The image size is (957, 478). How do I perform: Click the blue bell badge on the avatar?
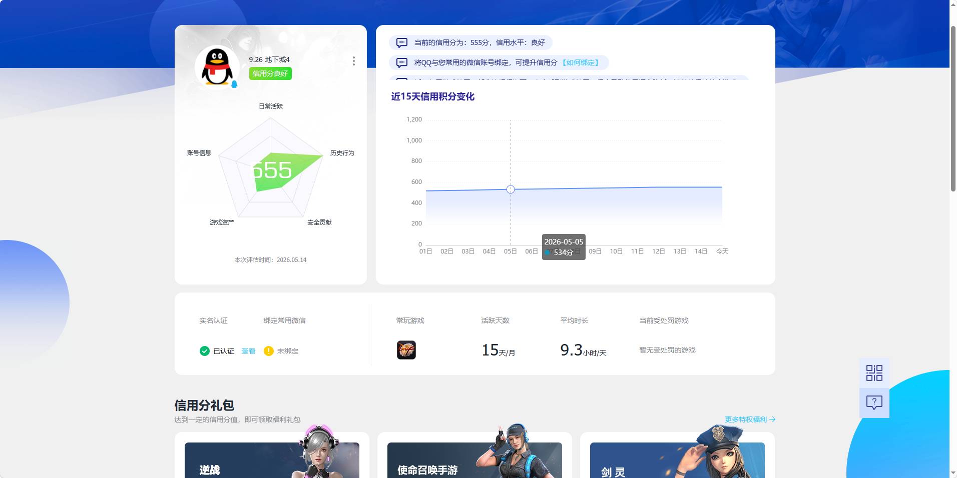(x=234, y=84)
